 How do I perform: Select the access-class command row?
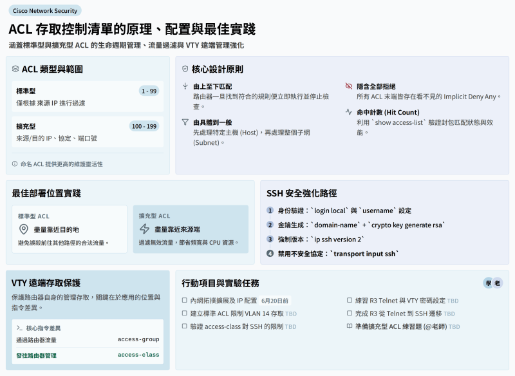88,355
